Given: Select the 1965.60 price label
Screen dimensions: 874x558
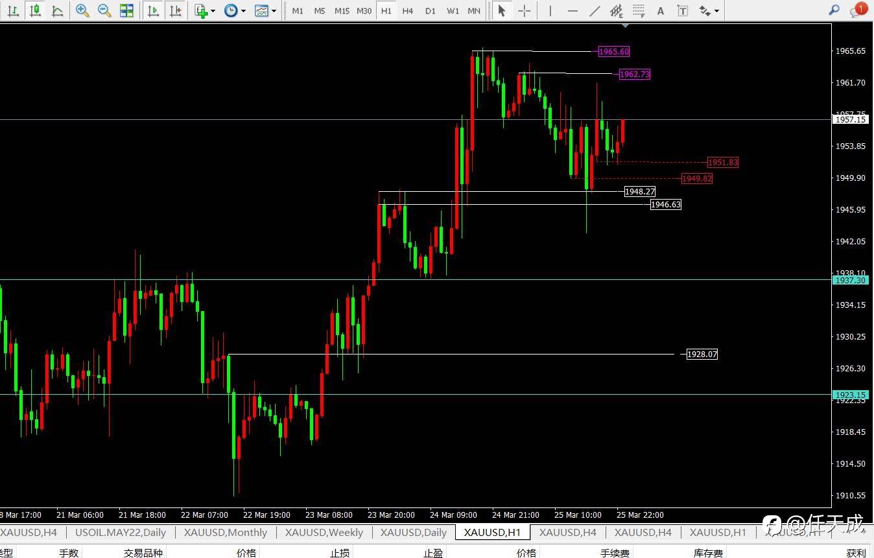Looking at the screenshot, I should (x=613, y=51).
